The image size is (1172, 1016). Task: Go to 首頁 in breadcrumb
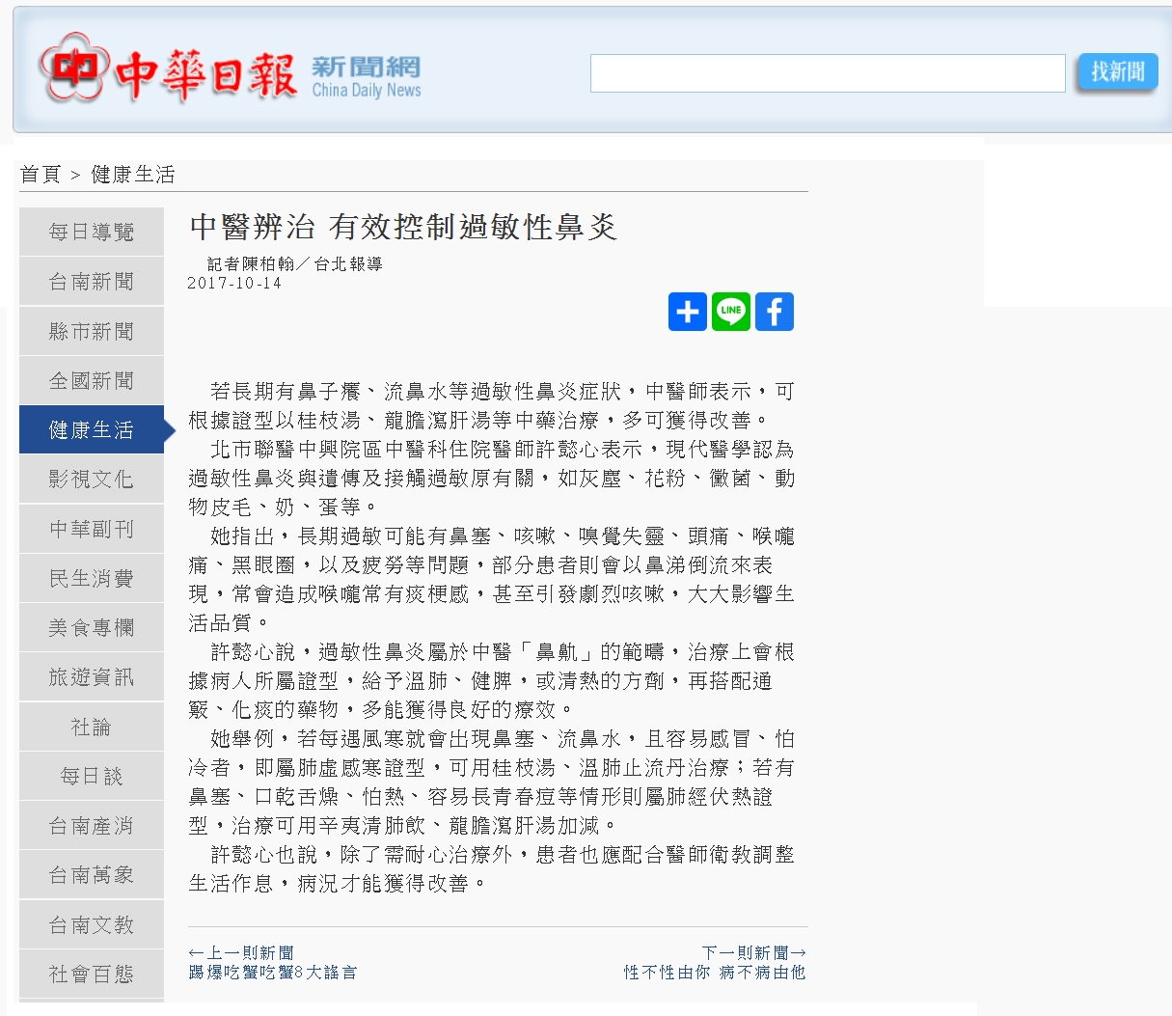40,175
